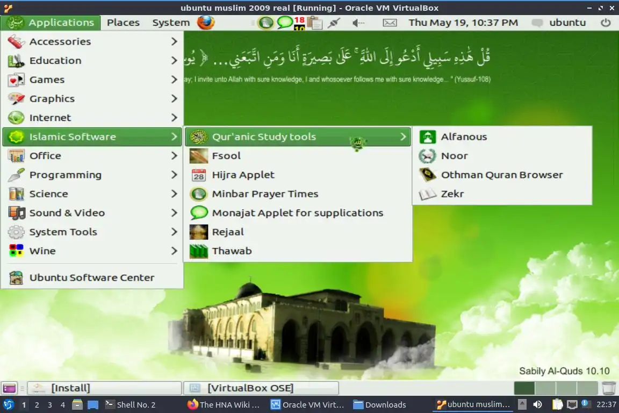Open Ubuntu Software Center
619x413 pixels.
click(92, 277)
